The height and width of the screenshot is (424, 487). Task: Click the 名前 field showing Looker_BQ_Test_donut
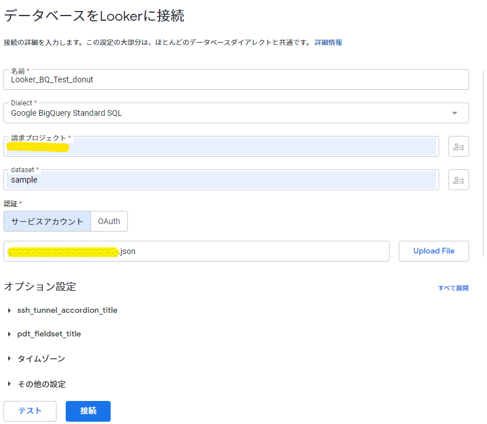click(x=236, y=79)
